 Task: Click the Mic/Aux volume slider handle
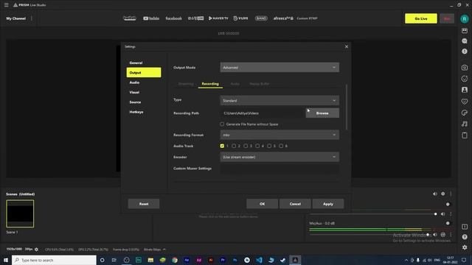(428, 235)
